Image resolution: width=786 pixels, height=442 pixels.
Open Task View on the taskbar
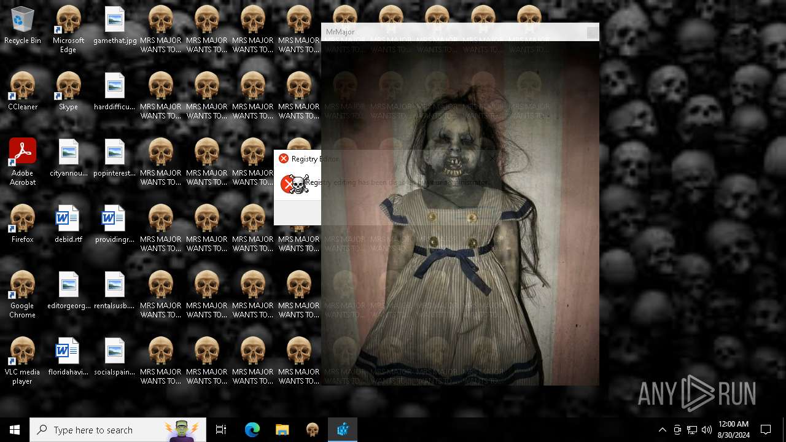tap(221, 430)
